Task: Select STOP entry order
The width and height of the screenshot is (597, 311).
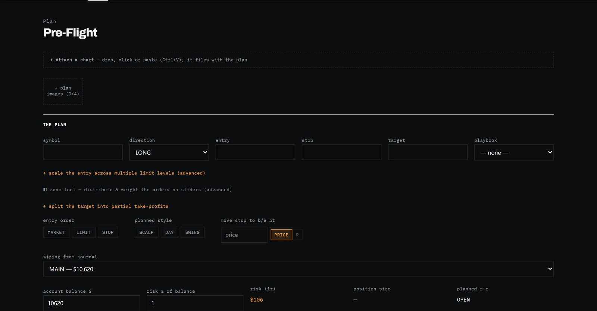Action: click(108, 232)
